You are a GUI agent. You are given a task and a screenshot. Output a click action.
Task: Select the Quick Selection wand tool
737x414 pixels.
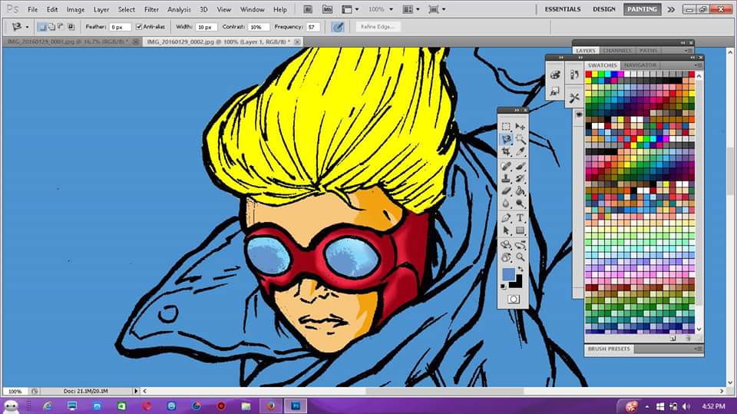tap(520, 139)
